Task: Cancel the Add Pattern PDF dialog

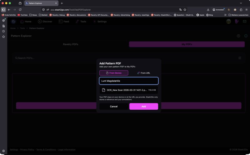Action: [x=114, y=107]
